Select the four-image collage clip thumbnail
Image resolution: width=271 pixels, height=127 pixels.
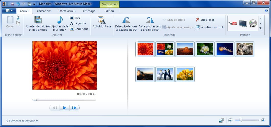click(165, 49)
